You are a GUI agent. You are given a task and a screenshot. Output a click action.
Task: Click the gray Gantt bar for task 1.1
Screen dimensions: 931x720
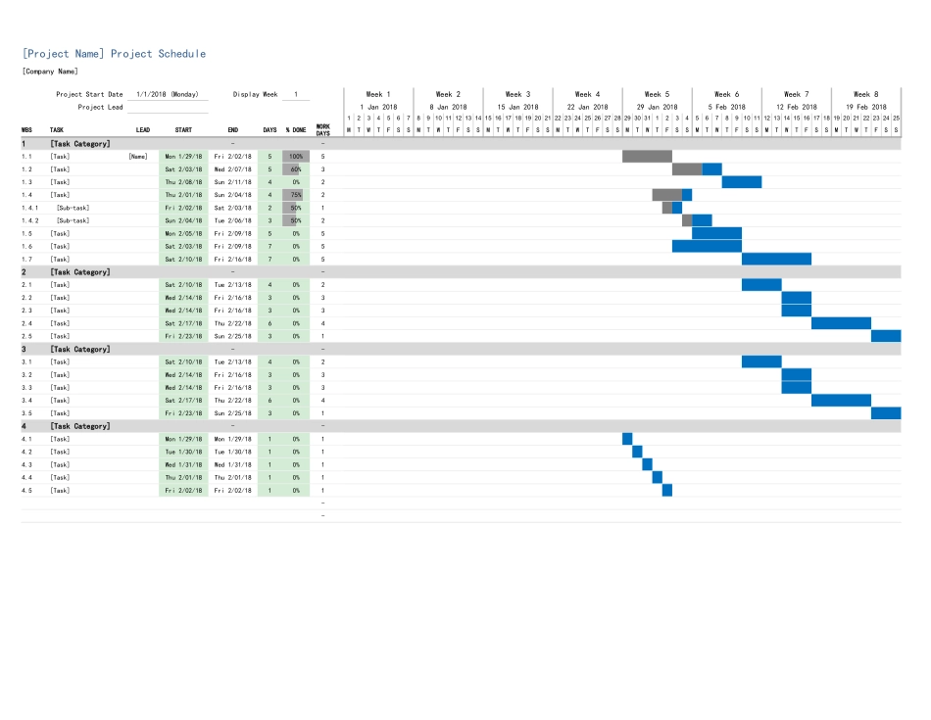coord(646,156)
